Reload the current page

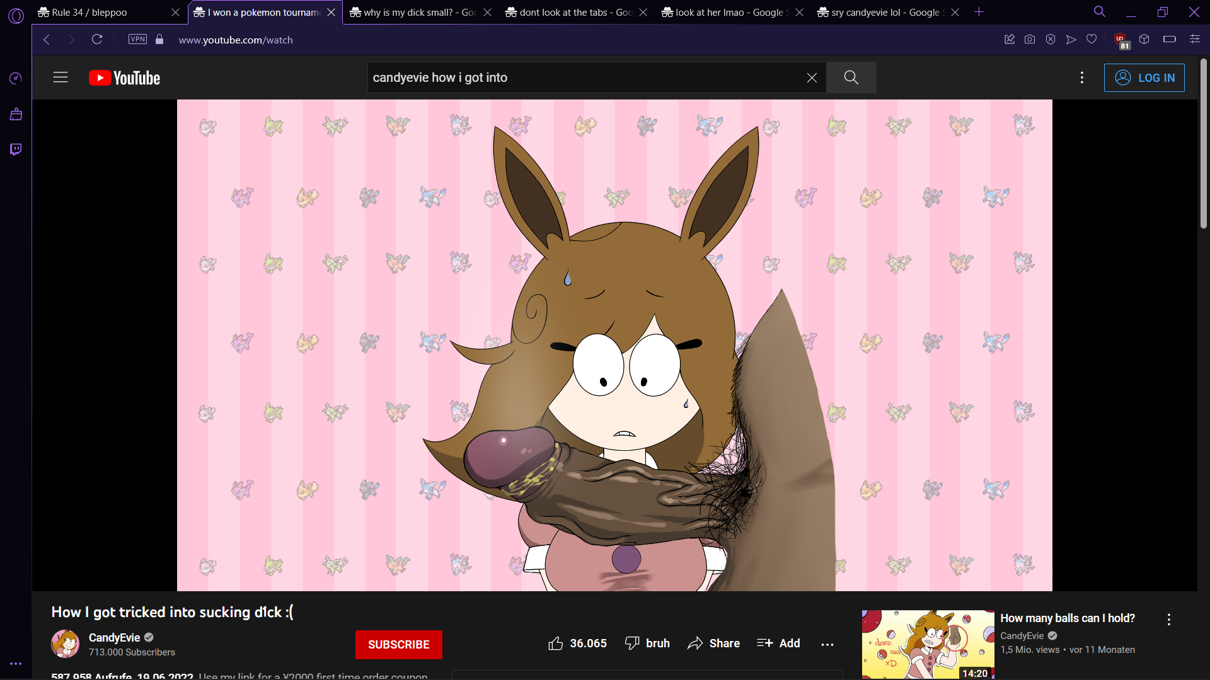pos(97,40)
